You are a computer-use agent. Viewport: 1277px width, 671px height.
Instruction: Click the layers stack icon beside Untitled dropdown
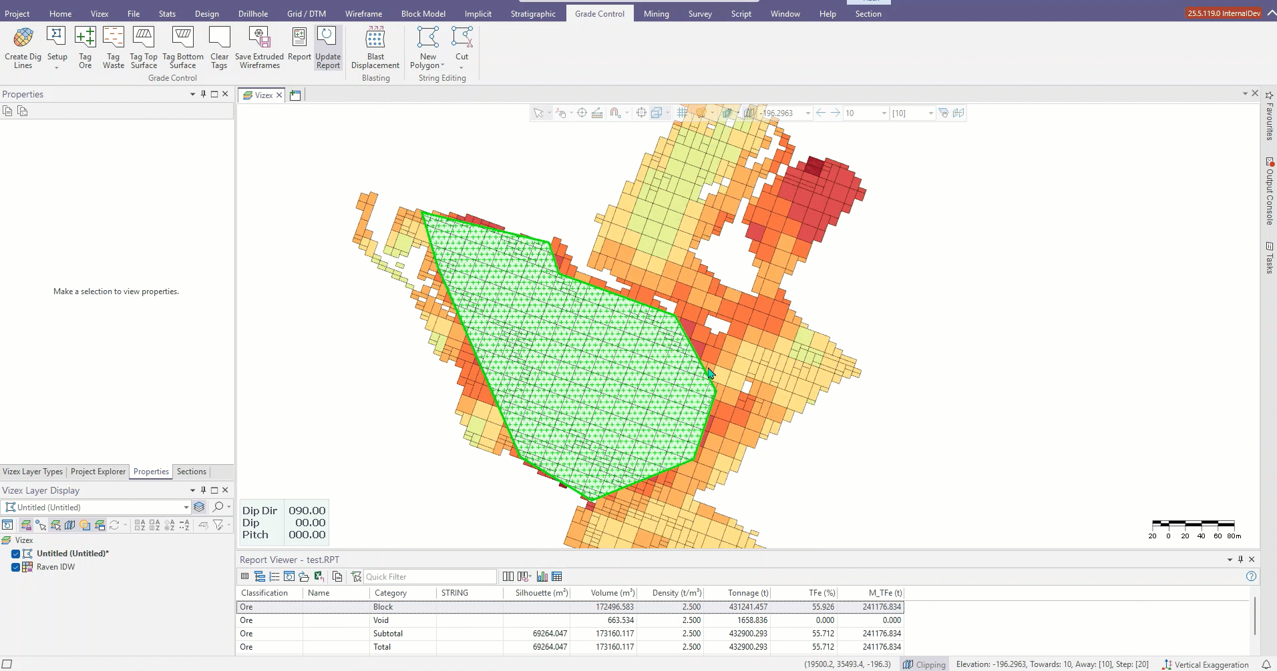tap(199, 507)
